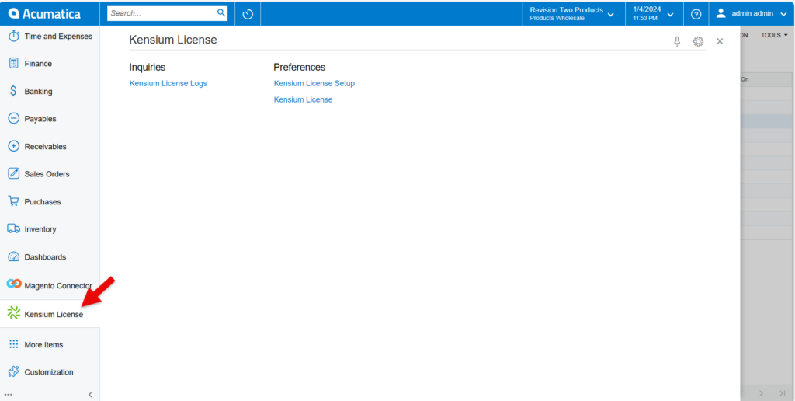Click the Kensium License green icon
Image resolution: width=795 pixels, height=401 pixels.
click(14, 313)
